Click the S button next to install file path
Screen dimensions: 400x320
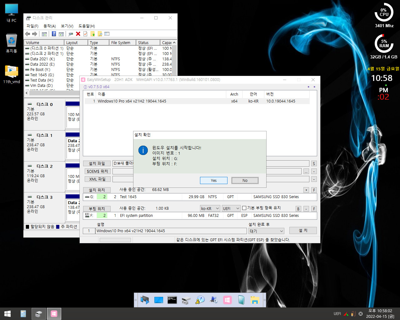point(314,163)
